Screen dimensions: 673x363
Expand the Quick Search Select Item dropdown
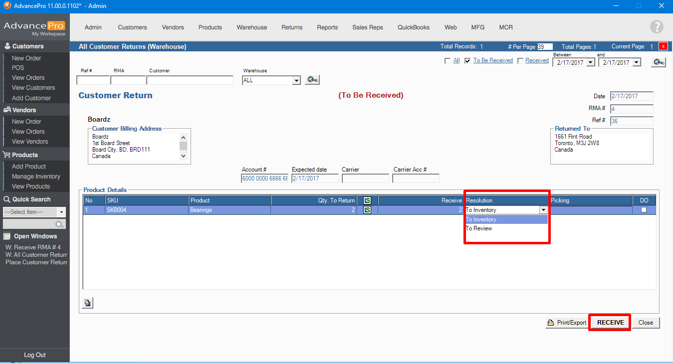61,212
